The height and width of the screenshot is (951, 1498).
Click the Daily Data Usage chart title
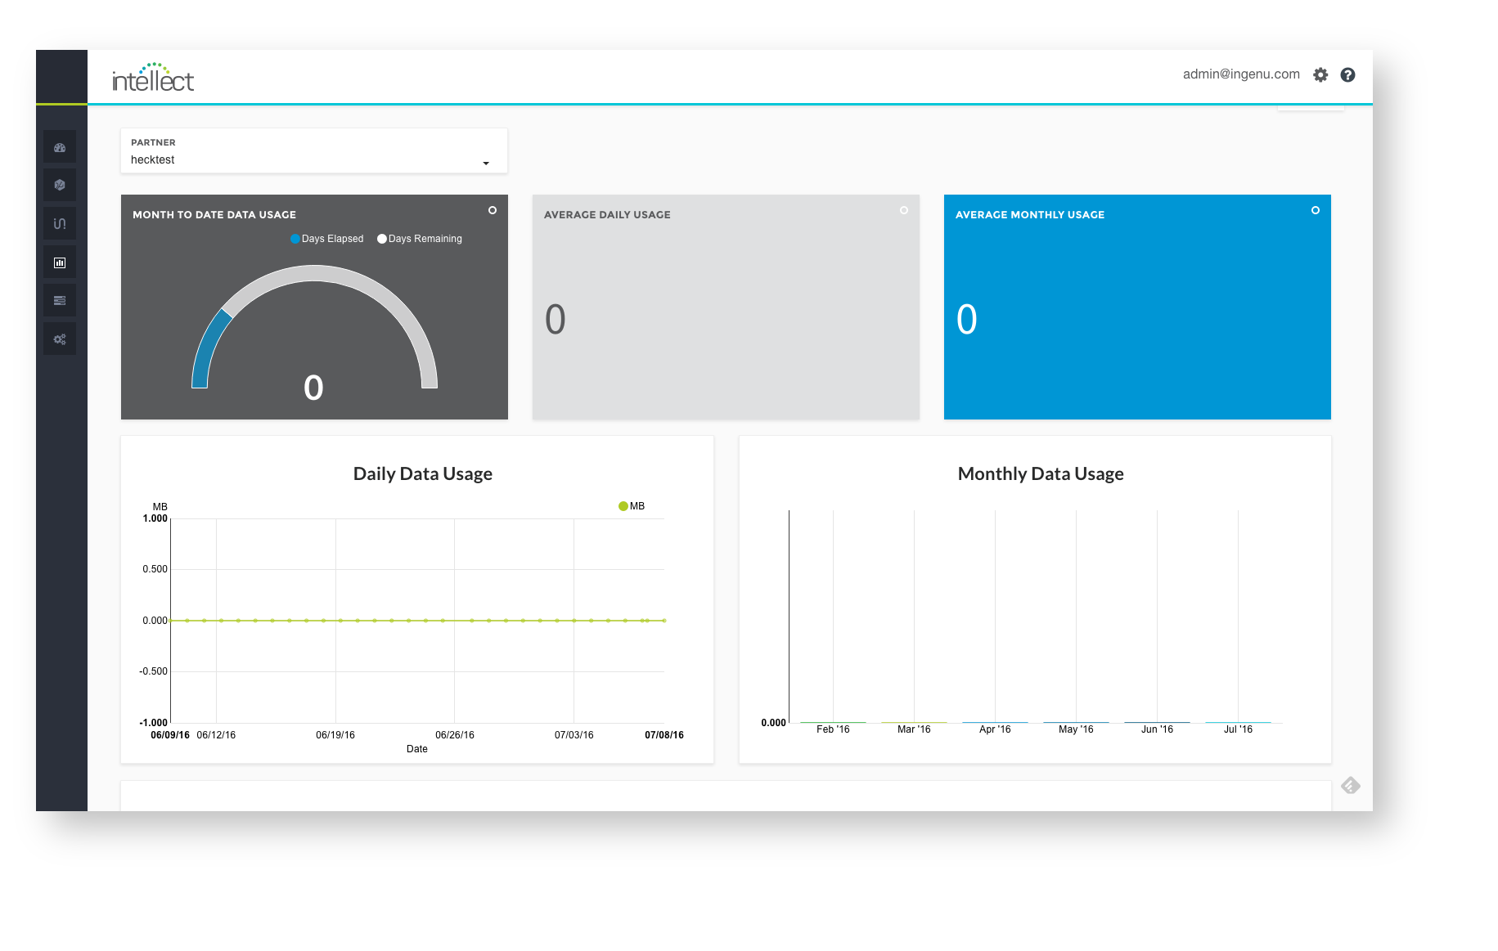point(423,473)
